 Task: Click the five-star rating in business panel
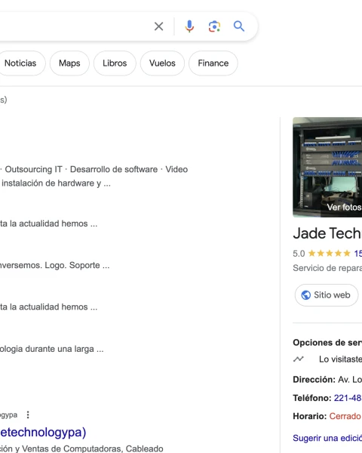tap(330, 254)
